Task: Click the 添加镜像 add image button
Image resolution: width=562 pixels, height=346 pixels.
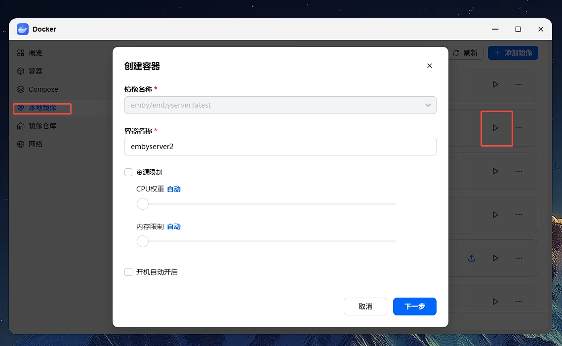Action: point(513,53)
